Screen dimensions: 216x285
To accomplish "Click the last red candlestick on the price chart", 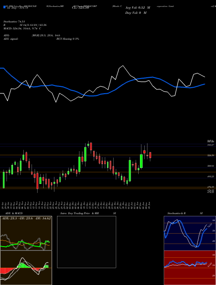I will pyautogui.click(x=150, y=155).
